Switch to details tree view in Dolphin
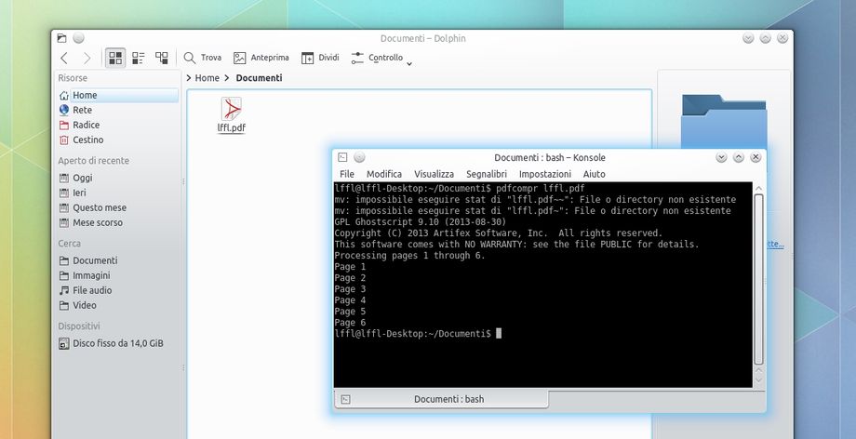This screenshot has width=856, height=439. (x=162, y=58)
